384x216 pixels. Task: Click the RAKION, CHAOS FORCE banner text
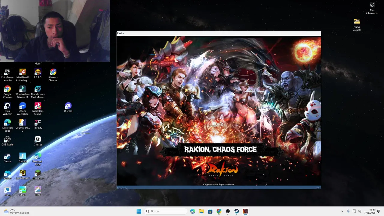coord(220,149)
